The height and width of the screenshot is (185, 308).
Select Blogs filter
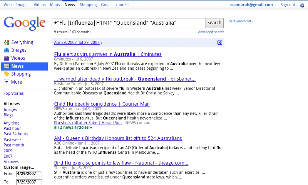8,115
